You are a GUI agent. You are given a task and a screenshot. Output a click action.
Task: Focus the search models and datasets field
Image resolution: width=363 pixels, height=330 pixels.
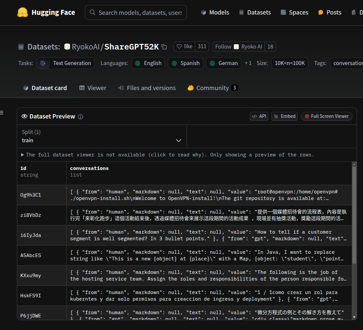[x=136, y=13]
